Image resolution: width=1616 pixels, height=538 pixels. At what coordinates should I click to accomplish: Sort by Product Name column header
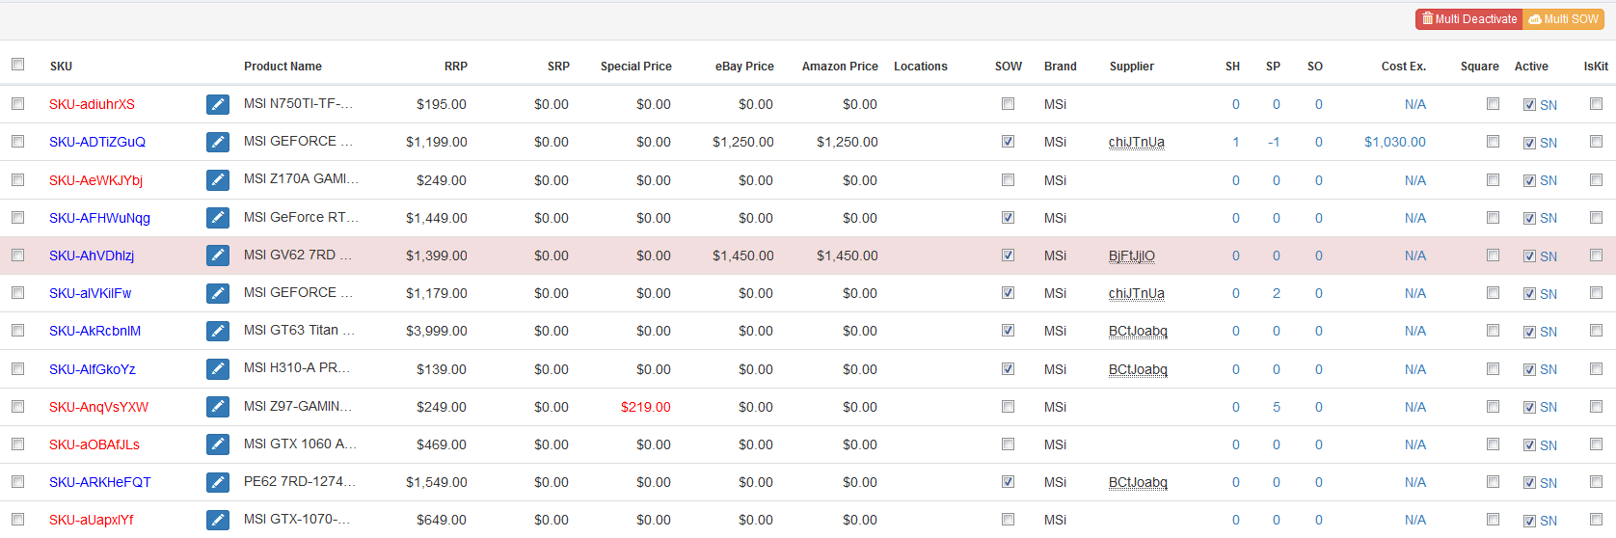click(x=283, y=67)
